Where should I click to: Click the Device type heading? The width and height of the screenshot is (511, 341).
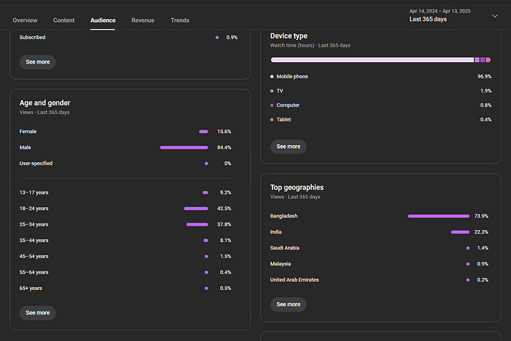click(289, 36)
